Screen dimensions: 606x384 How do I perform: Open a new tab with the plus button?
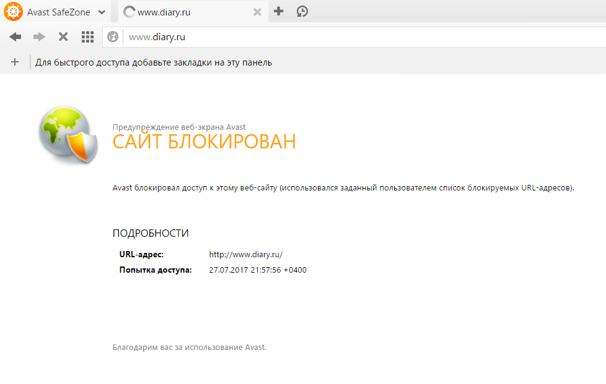pos(278,11)
